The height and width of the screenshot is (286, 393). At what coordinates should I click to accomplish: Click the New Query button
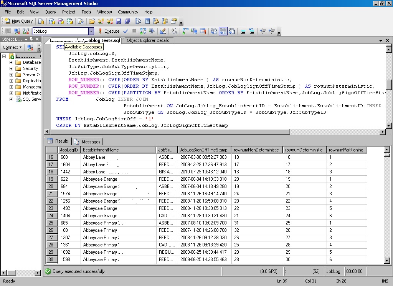click(x=18, y=21)
